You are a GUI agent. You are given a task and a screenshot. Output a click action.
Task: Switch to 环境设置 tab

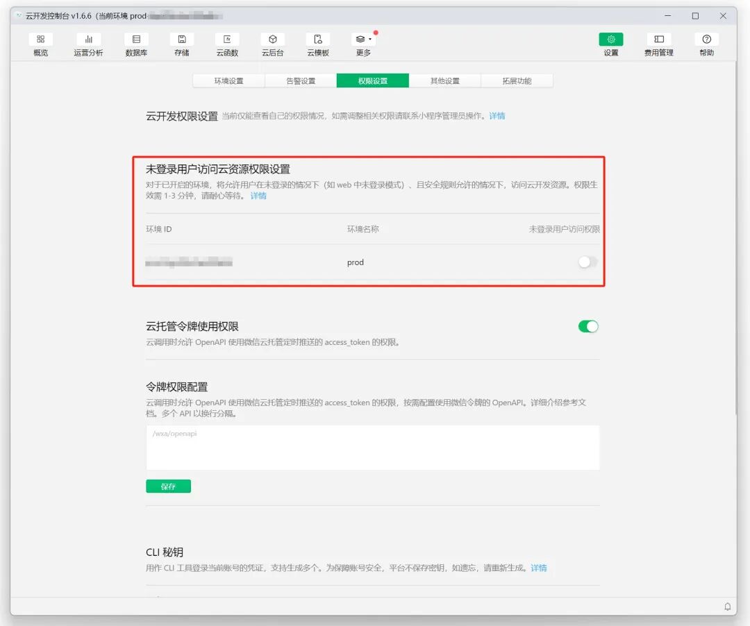(228, 81)
